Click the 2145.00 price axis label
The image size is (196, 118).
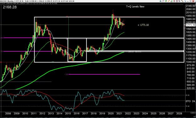pos(191,6)
